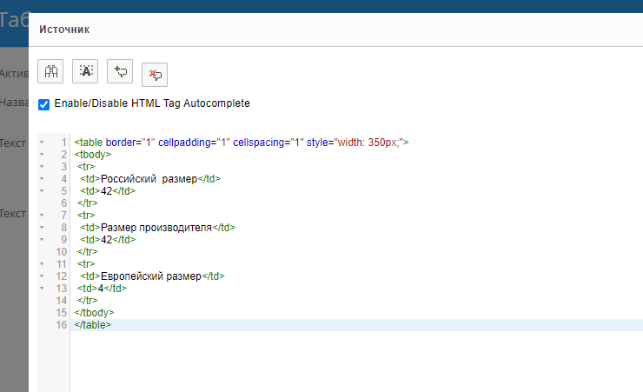This screenshot has height=392, width=643.
Task: Click the Comment Selection icon
Action: [120, 72]
